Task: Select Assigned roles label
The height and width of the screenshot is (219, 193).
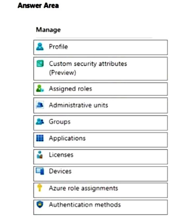Action: point(71,89)
